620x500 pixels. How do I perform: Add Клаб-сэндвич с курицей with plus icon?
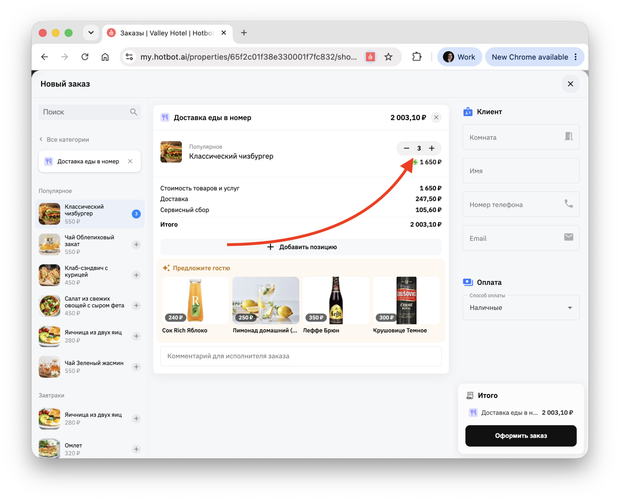pyautogui.click(x=136, y=275)
